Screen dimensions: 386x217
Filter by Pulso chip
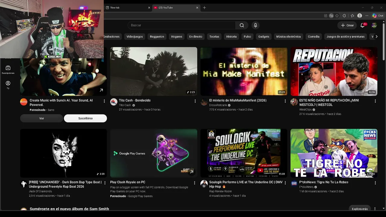pos(247,36)
